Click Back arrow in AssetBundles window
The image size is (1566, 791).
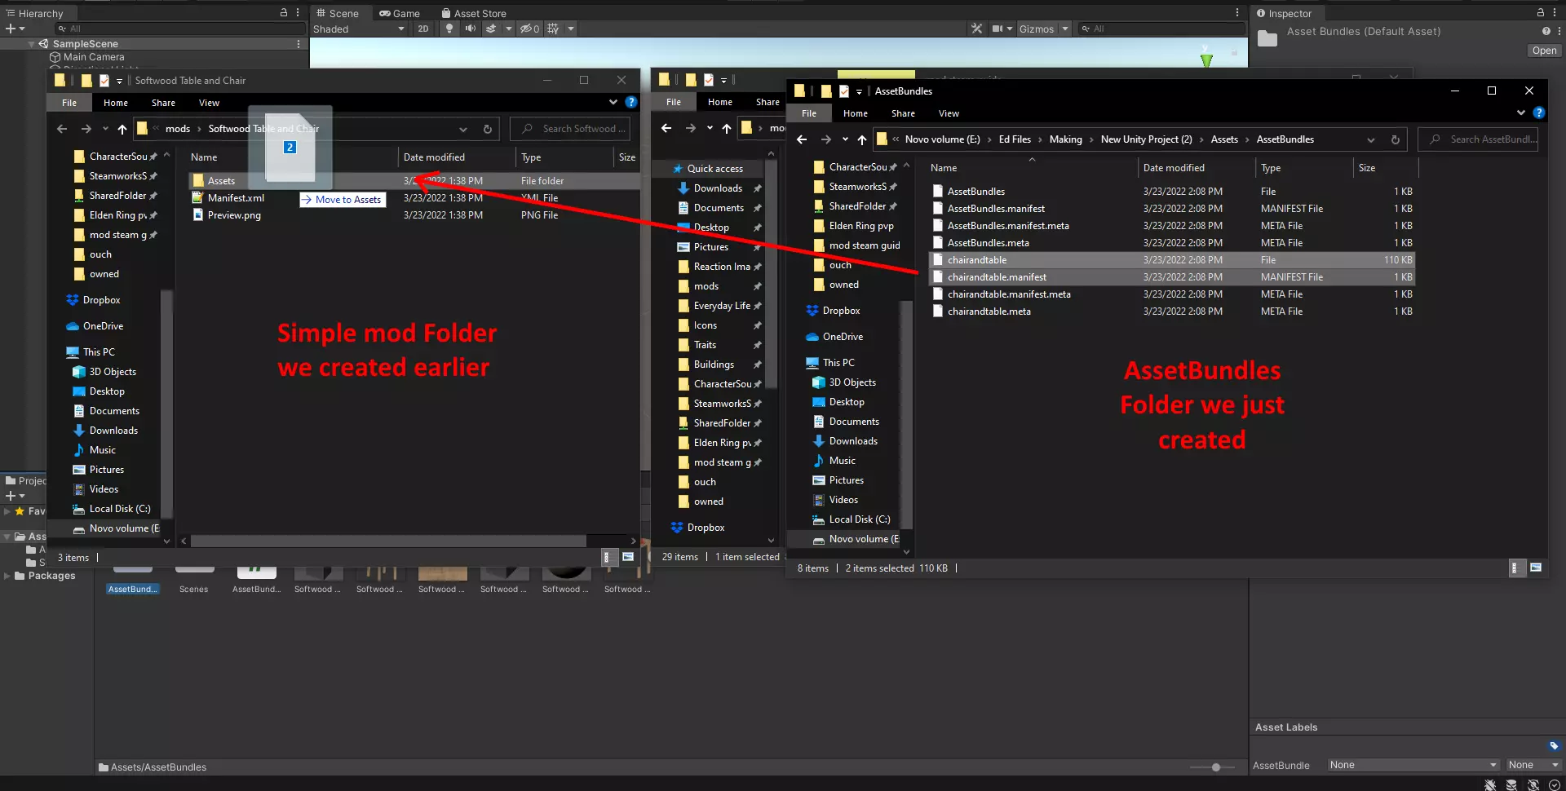point(802,139)
